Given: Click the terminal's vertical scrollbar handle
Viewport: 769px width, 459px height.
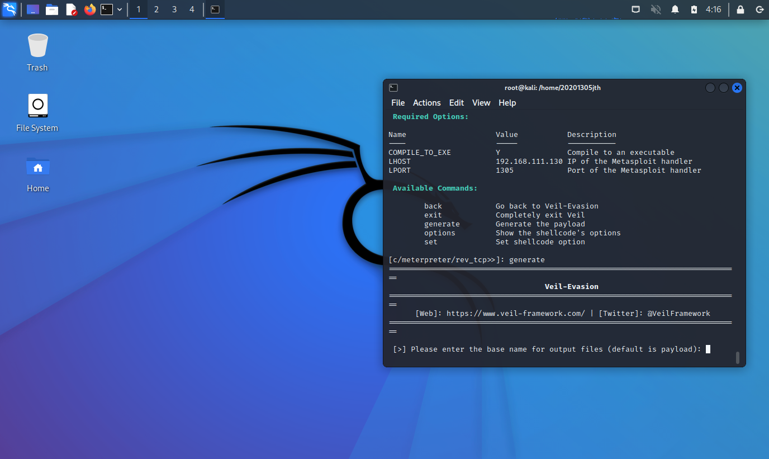Looking at the screenshot, I should [x=738, y=357].
